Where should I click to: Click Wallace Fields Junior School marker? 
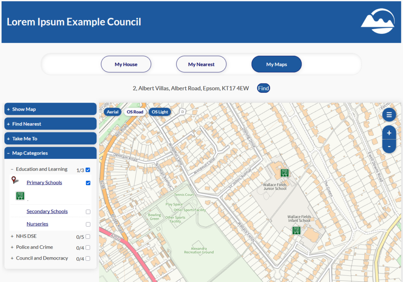285,173
